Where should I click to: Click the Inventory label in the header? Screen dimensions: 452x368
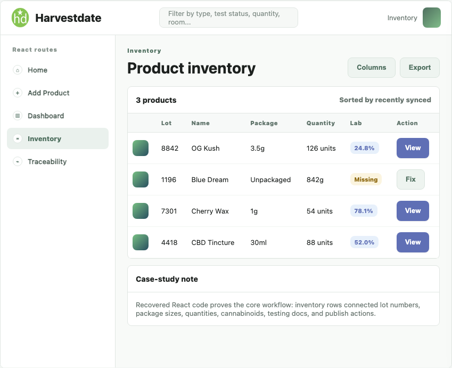(x=402, y=18)
